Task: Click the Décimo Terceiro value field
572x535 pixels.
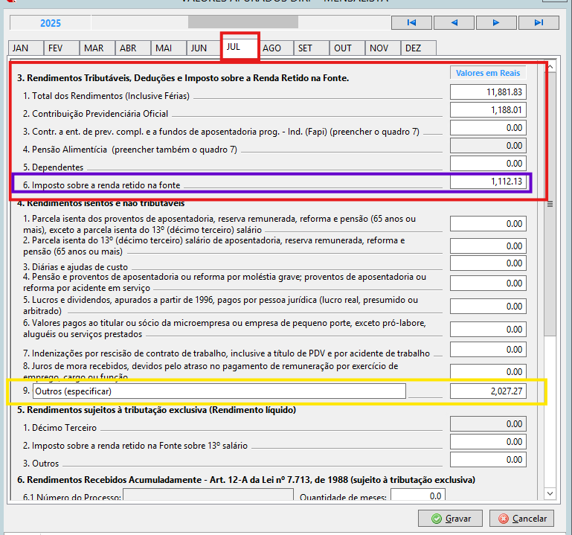Action: 488,423
